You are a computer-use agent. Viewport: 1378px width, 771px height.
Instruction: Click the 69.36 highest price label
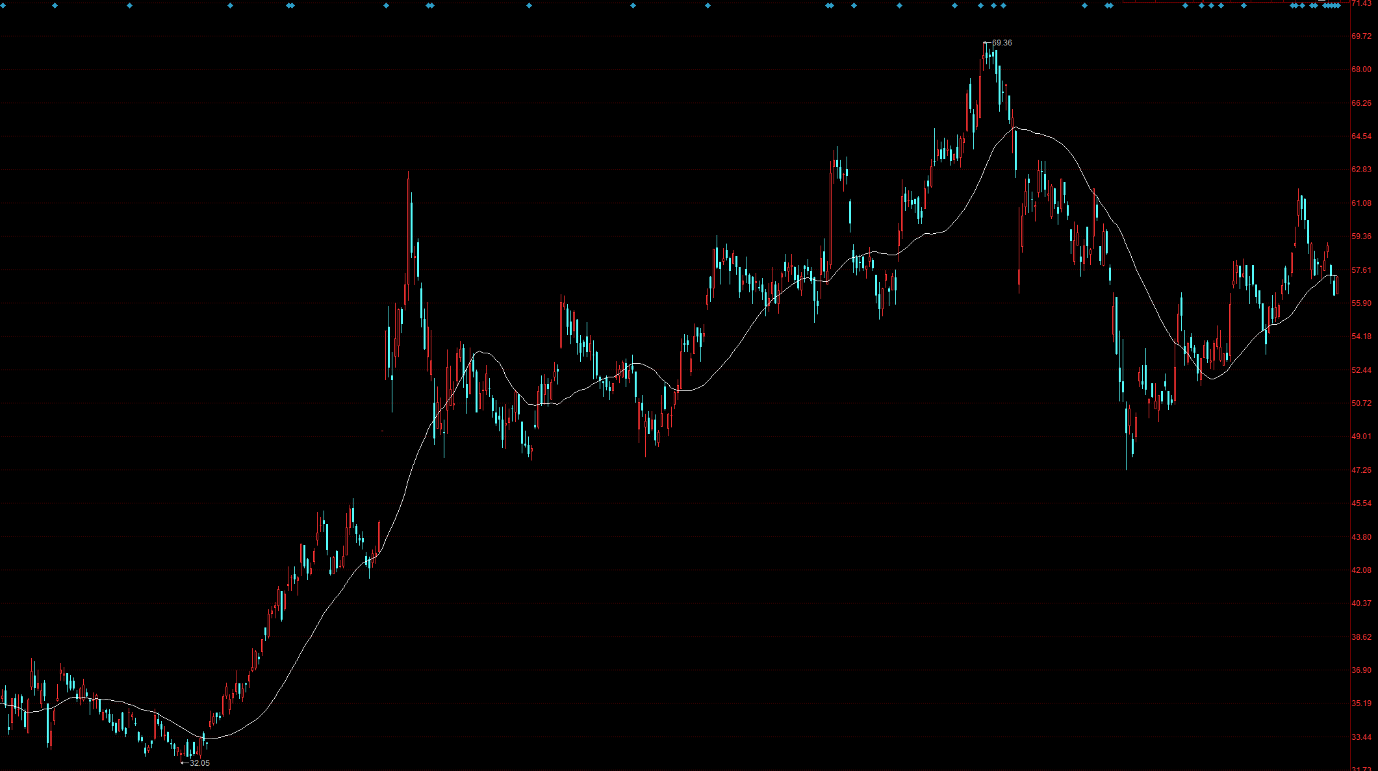(x=1002, y=43)
